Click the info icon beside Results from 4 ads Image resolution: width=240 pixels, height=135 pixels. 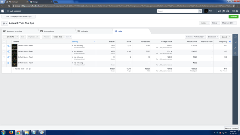click(x=30, y=69)
